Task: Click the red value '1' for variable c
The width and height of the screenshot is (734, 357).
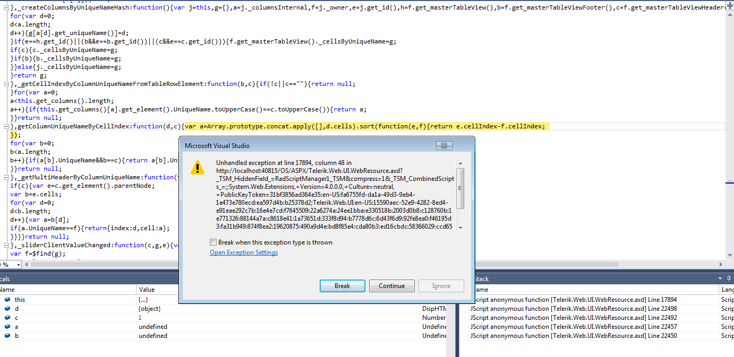Action: (x=140, y=318)
